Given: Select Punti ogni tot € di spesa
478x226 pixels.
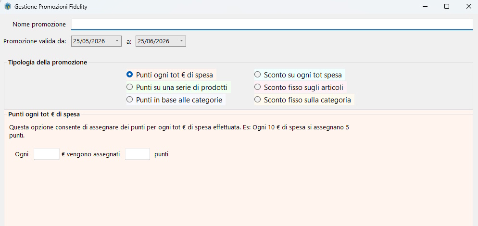Looking at the screenshot, I should click(171, 75).
